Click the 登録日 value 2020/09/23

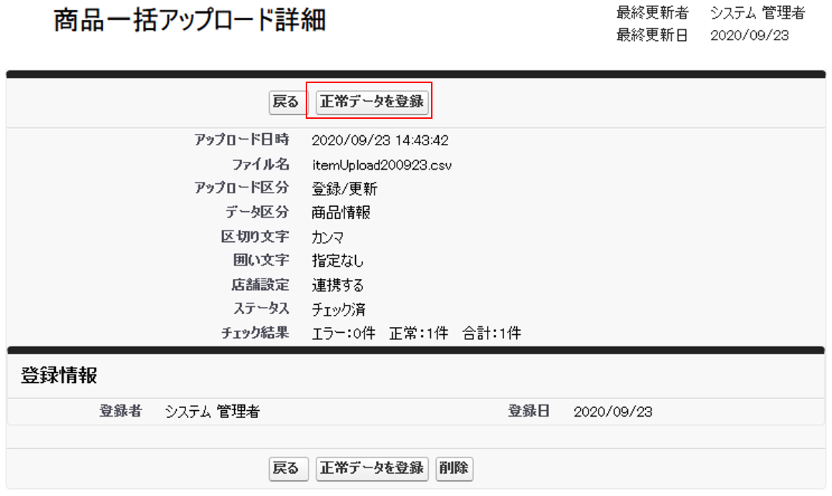click(x=613, y=412)
